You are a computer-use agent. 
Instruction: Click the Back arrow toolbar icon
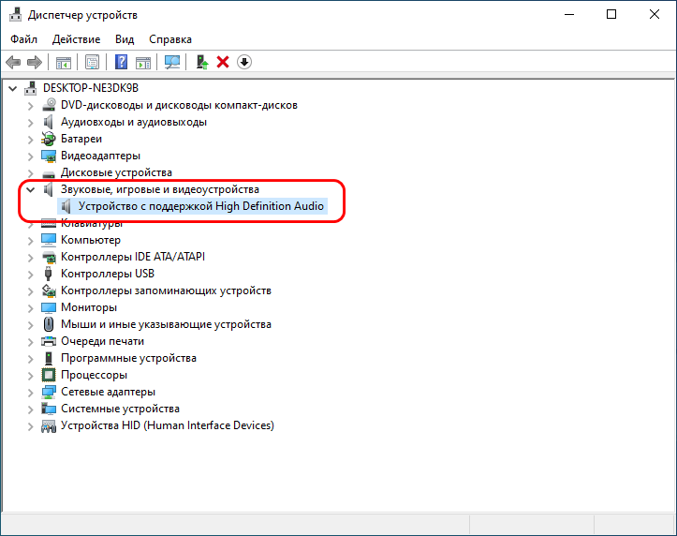[13, 62]
